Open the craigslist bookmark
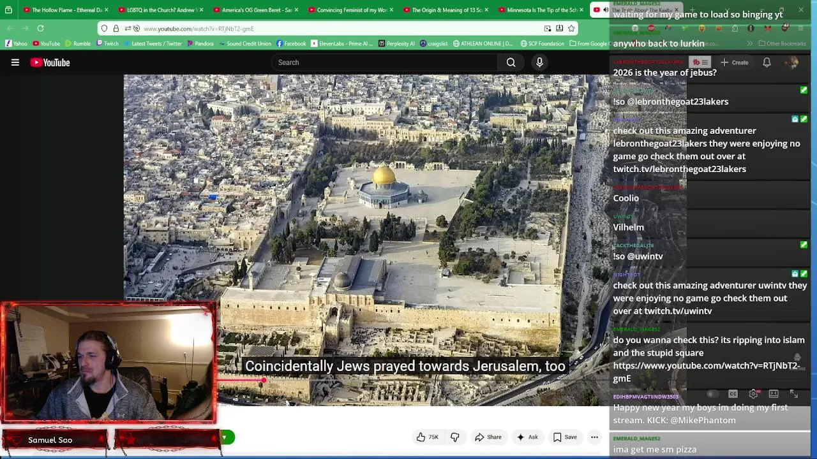This screenshot has height=459, width=817. 434,43
